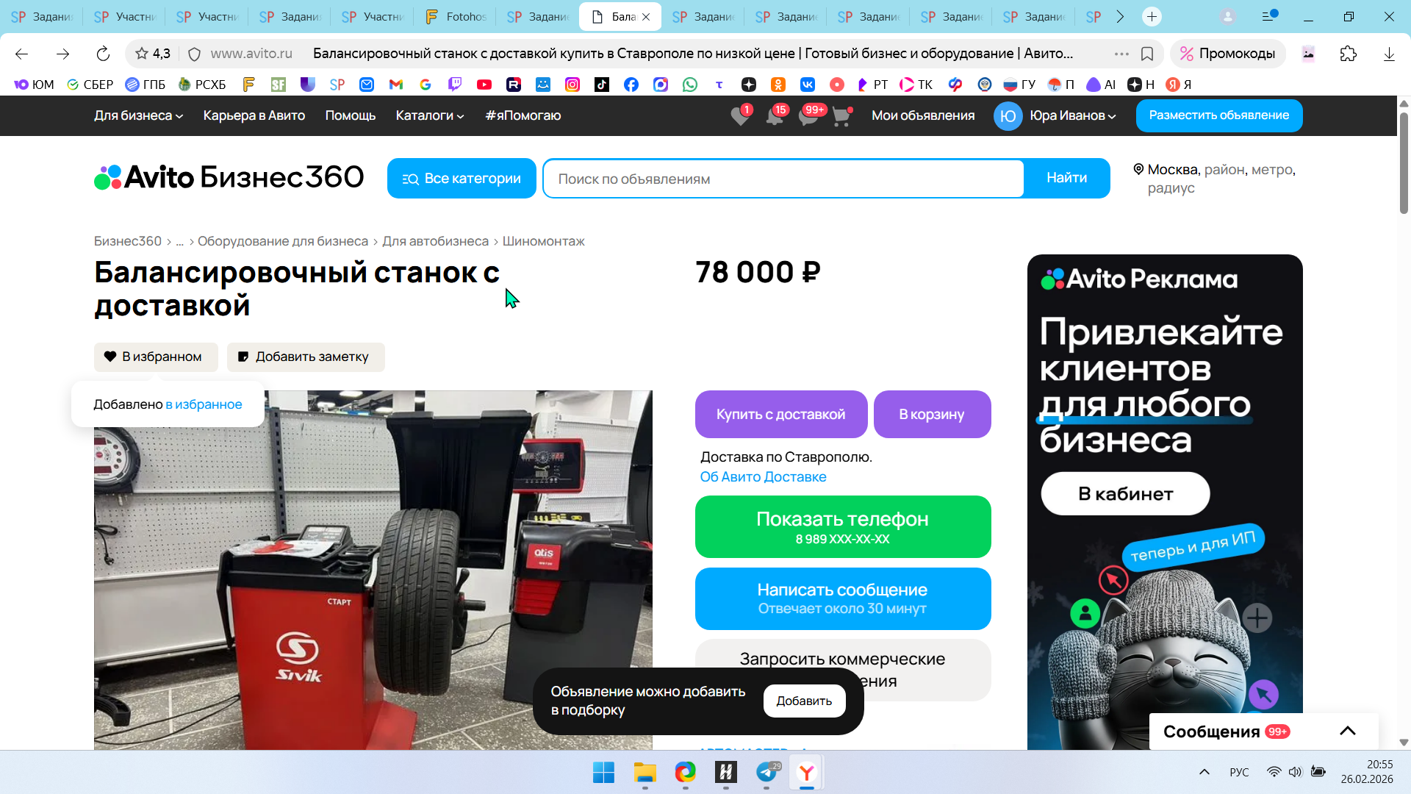Bookmark page with address bar bookmark icon
The height and width of the screenshot is (794, 1411).
coord(1147,54)
